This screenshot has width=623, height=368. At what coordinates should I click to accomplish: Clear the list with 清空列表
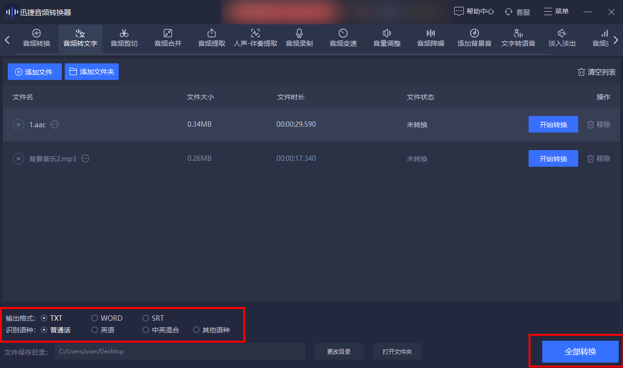tap(597, 72)
